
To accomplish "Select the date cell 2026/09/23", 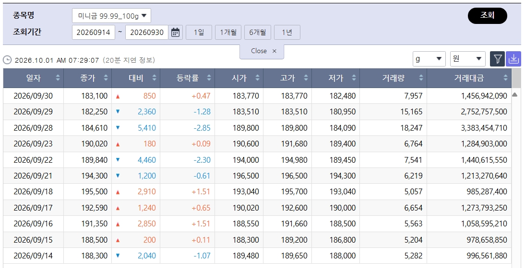I will coord(33,144).
